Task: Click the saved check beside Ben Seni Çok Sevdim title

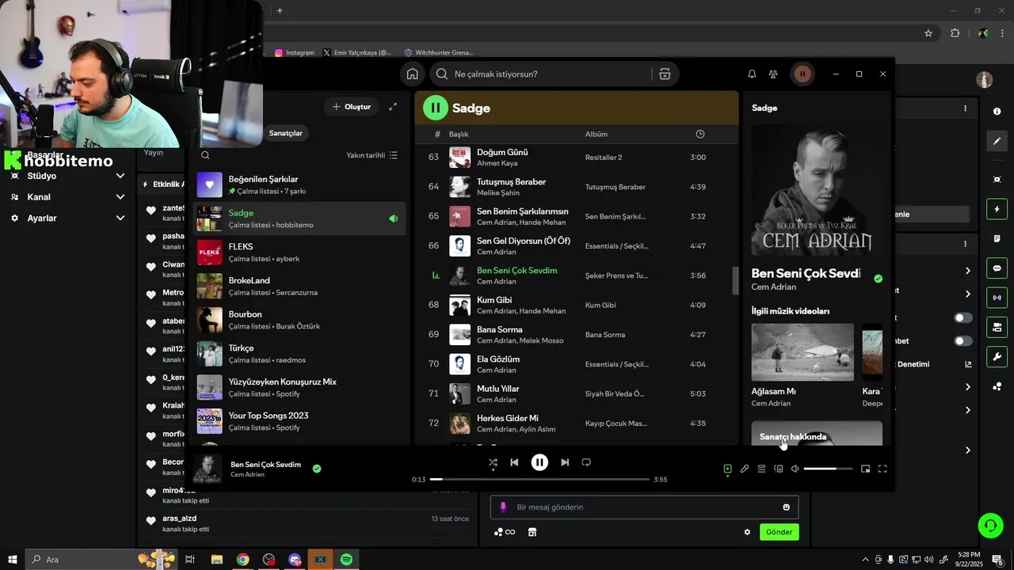Action: [x=878, y=279]
